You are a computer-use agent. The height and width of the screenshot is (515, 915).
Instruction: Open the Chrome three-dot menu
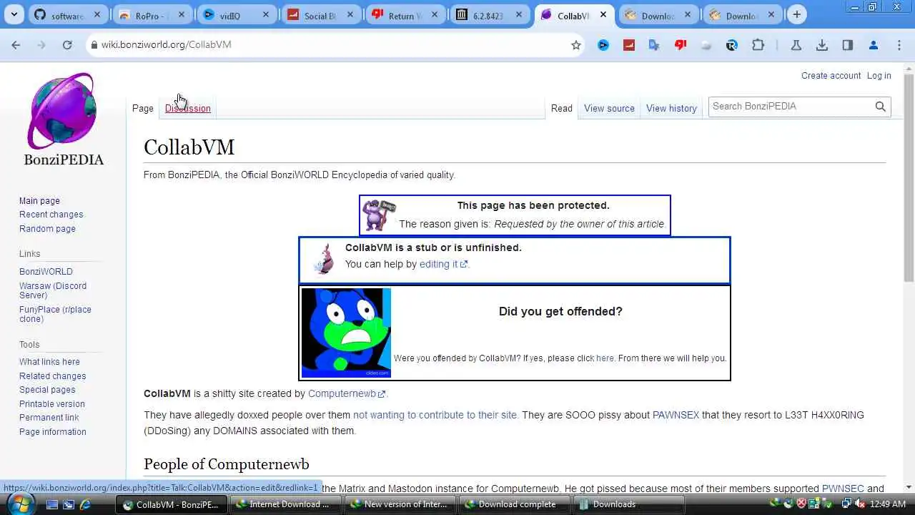(x=899, y=45)
